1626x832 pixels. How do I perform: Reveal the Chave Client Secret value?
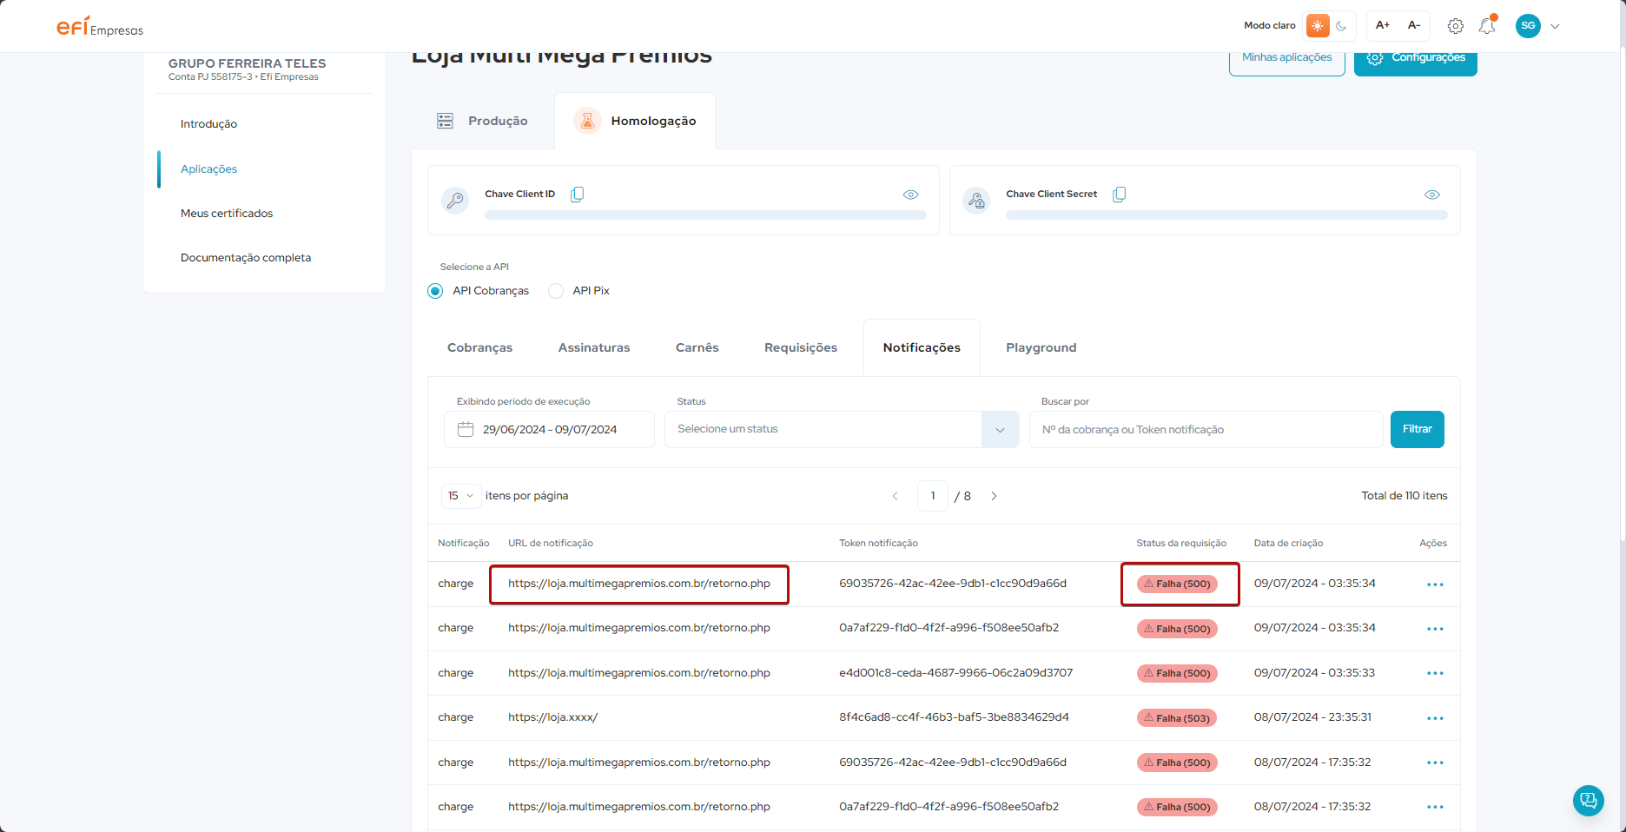click(x=1432, y=195)
